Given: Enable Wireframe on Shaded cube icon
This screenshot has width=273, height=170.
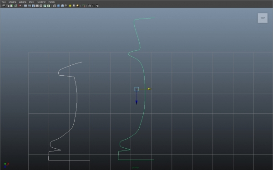Looking at the screenshot, I should pyautogui.click(x=62, y=6).
